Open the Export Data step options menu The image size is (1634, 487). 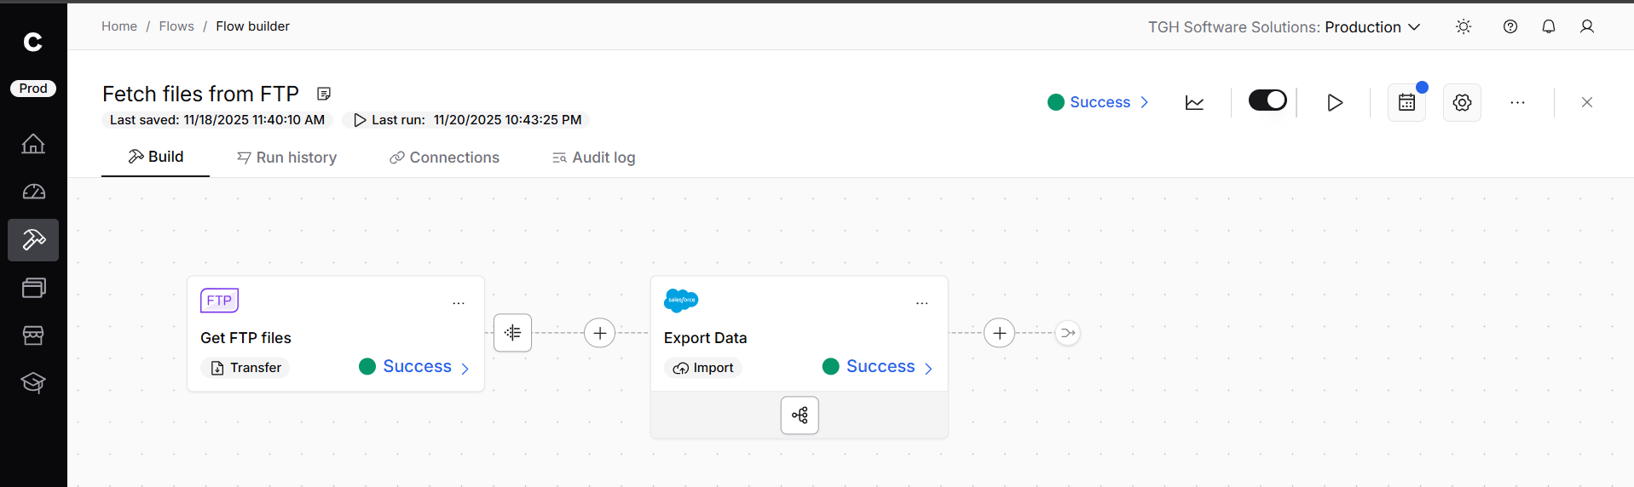(x=921, y=303)
